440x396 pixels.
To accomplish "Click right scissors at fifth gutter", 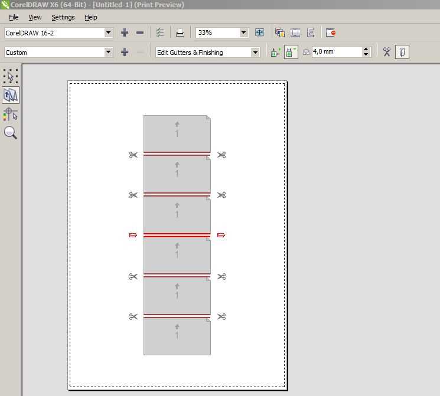I will tap(221, 317).
